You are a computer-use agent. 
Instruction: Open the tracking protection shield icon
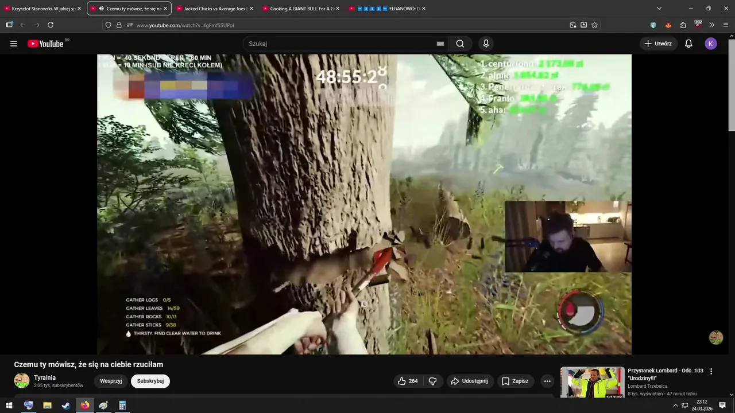coord(108,25)
